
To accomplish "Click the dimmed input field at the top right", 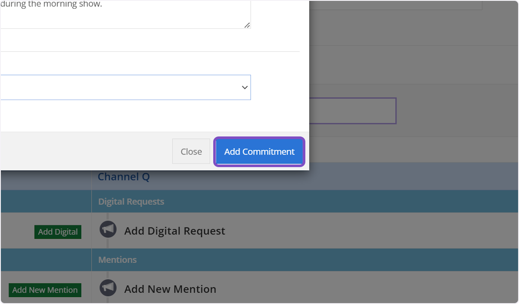I will pyautogui.click(x=396, y=5).
